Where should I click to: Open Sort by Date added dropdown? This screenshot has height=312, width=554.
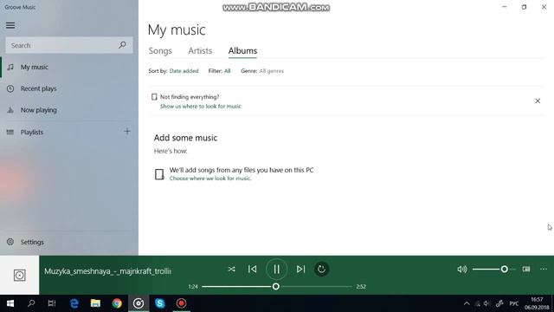[x=184, y=71]
